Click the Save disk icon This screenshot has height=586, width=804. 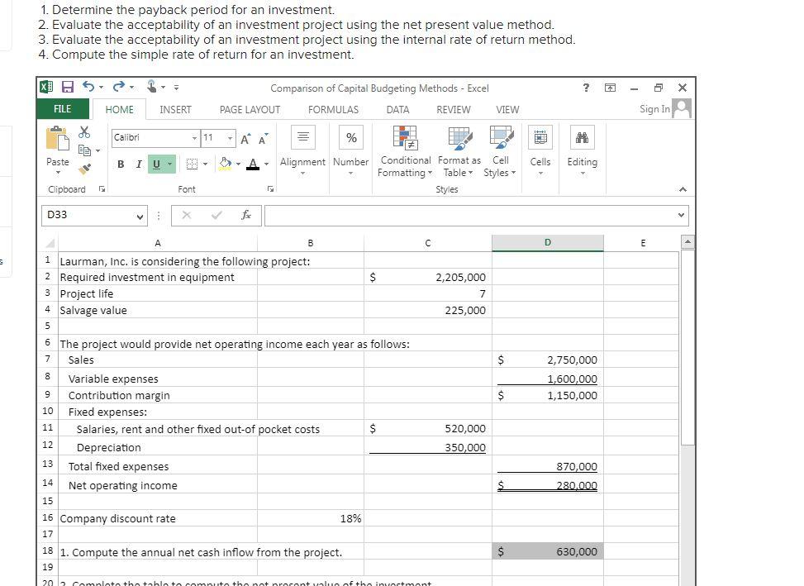[68, 87]
